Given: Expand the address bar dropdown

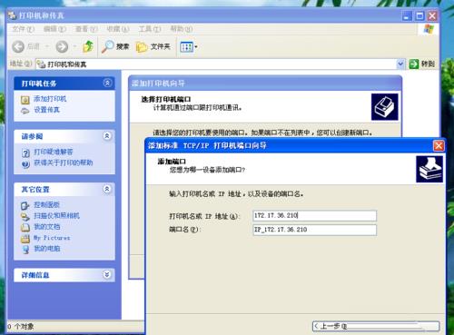Looking at the screenshot, I should (x=400, y=64).
